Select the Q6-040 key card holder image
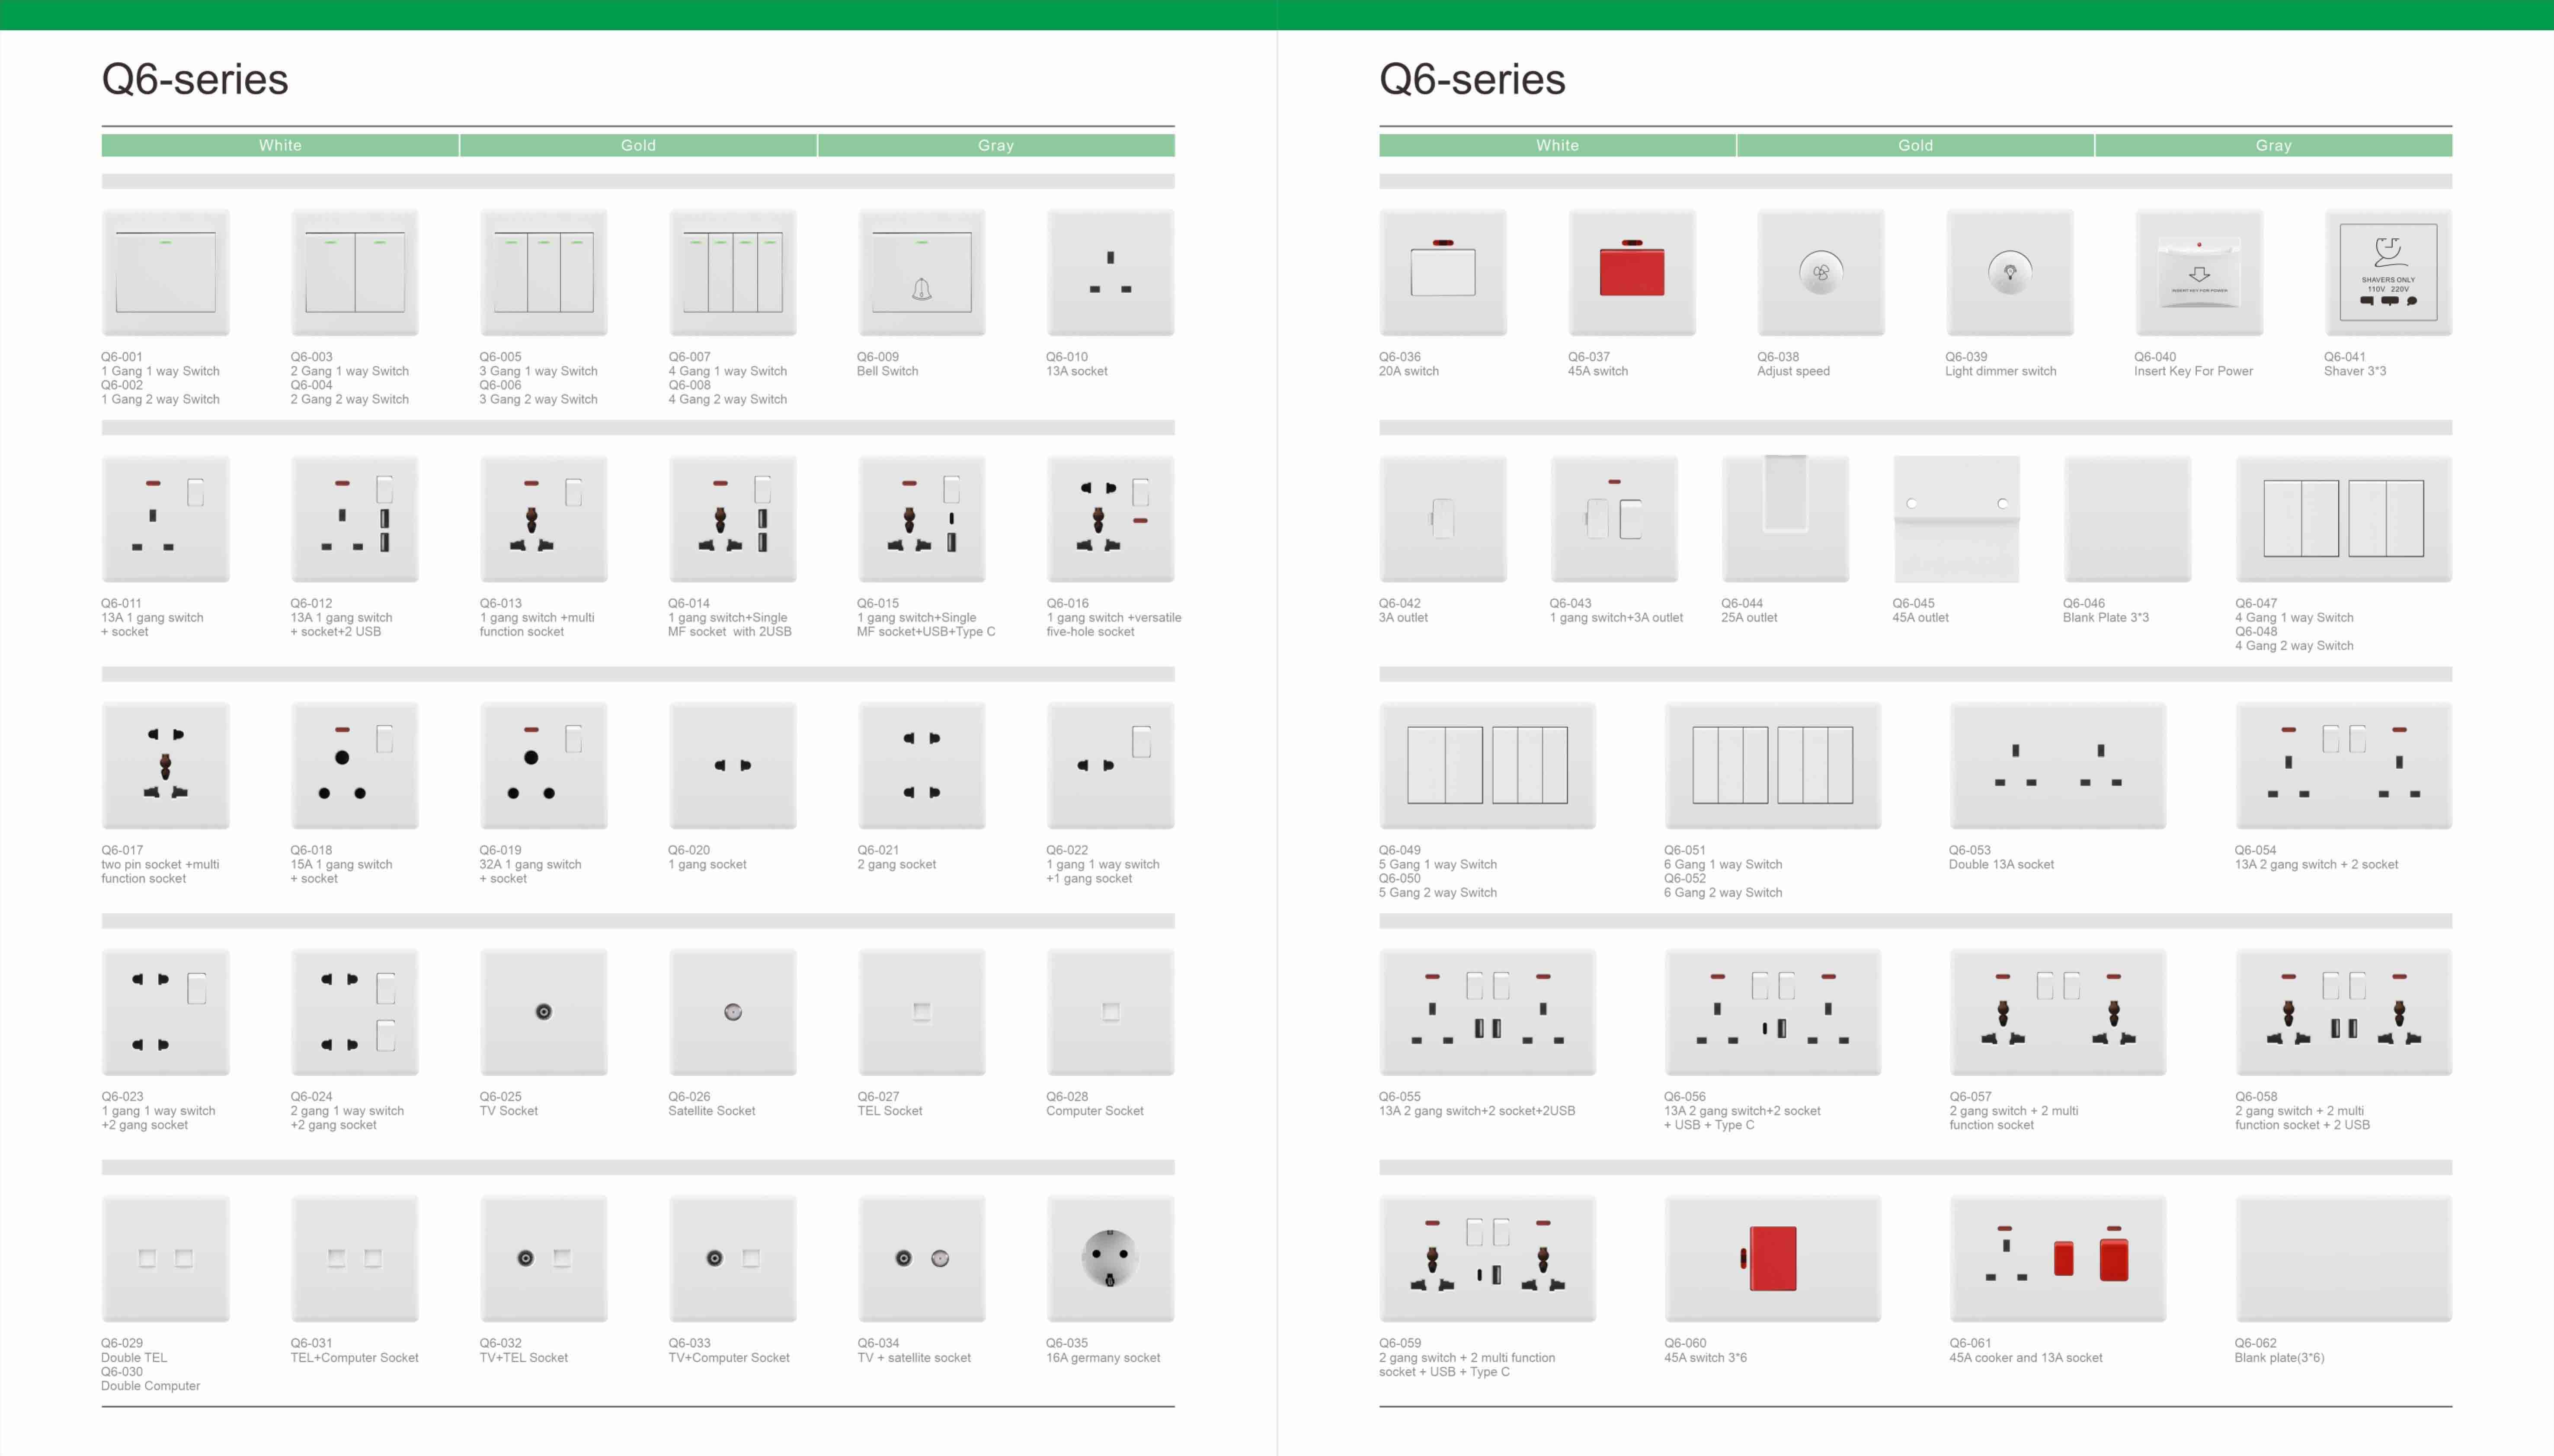Screen dimensions: 2554x1456 pyautogui.click(x=2199, y=272)
